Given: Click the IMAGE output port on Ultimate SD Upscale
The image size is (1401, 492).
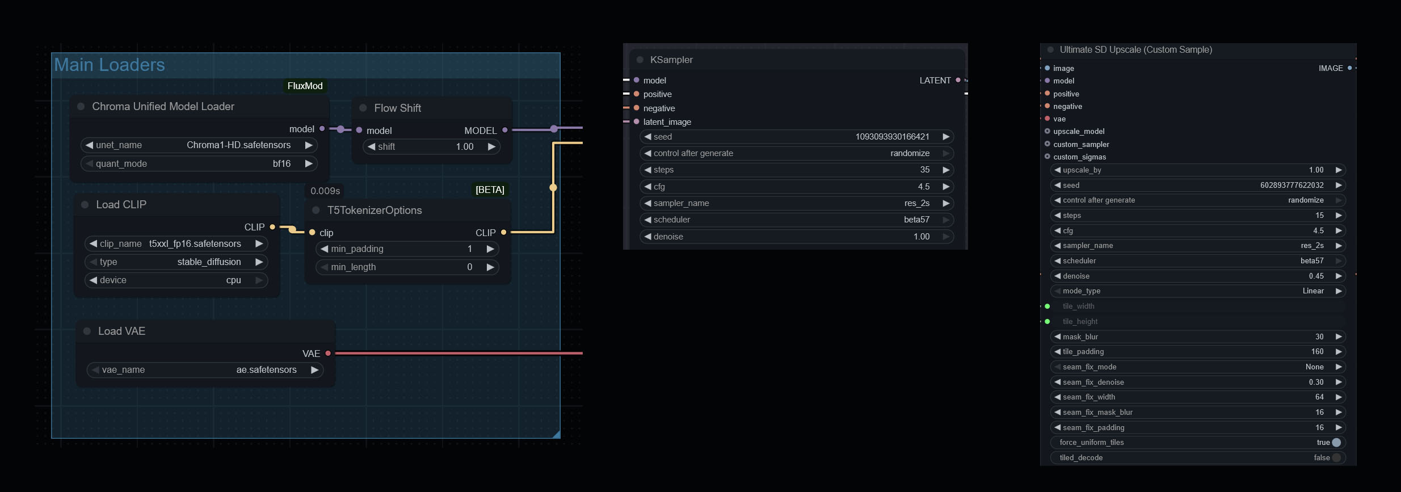Looking at the screenshot, I should click(x=1350, y=68).
